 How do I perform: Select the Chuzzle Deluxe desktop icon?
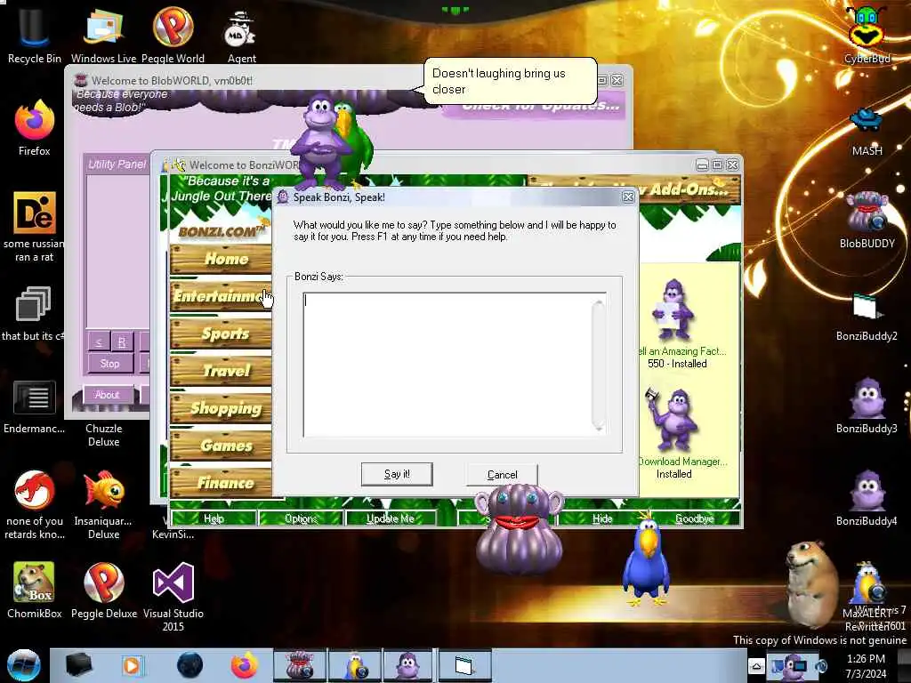click(x=103, y=434)
